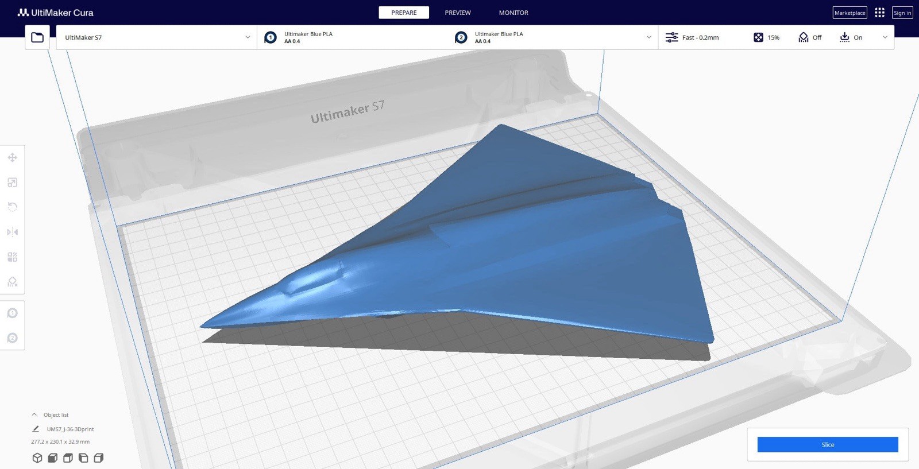Open Per Model Settings tool

pos(13,257)
